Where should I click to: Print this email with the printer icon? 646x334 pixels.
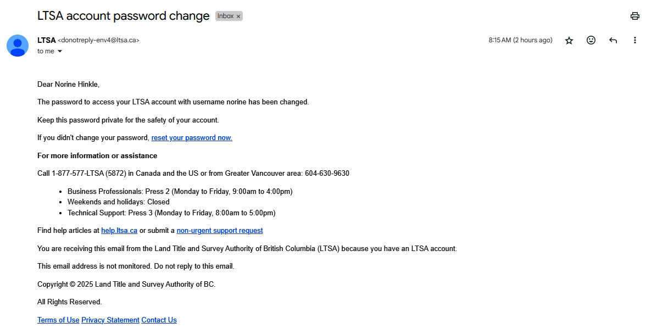pos(634,16)
